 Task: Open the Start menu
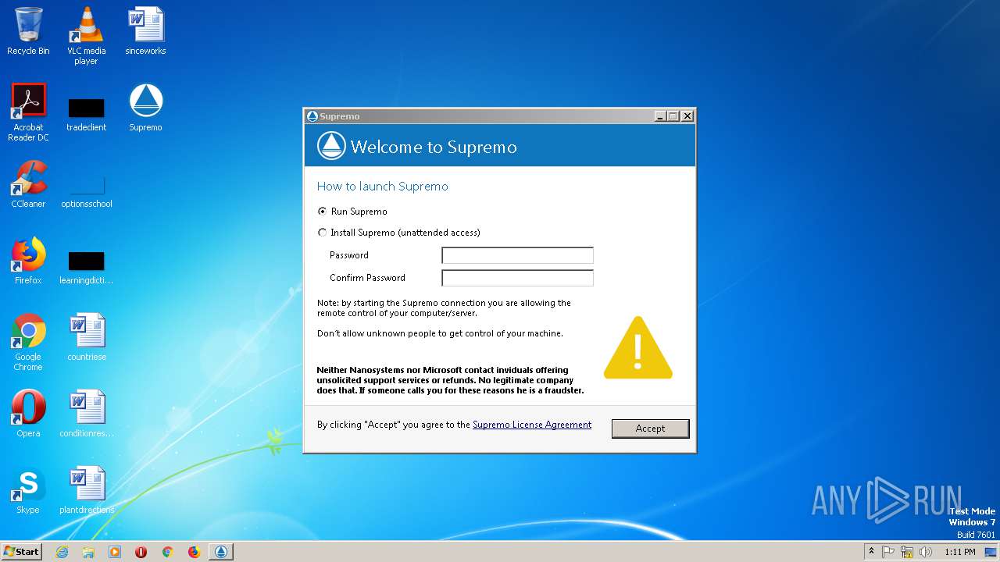point(21,552)
